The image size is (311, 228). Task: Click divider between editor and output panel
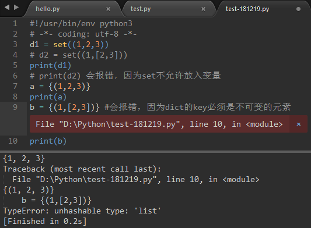(x=155, y=152)
